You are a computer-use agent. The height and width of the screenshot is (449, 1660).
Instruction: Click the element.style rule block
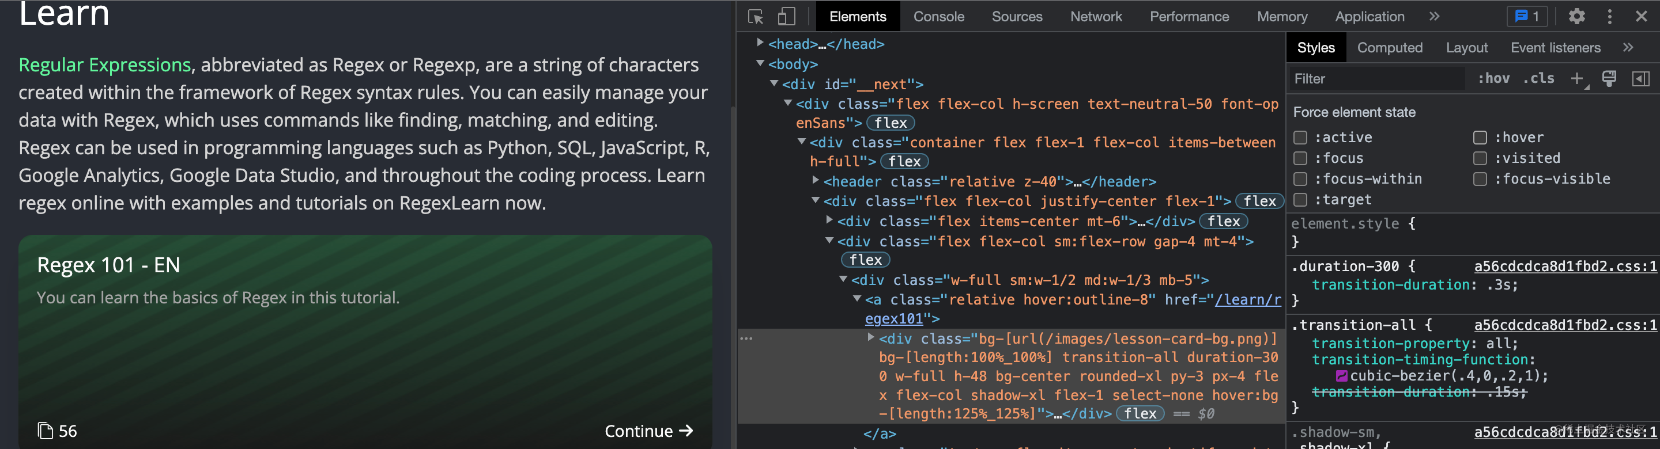[x=1473, y=233]
